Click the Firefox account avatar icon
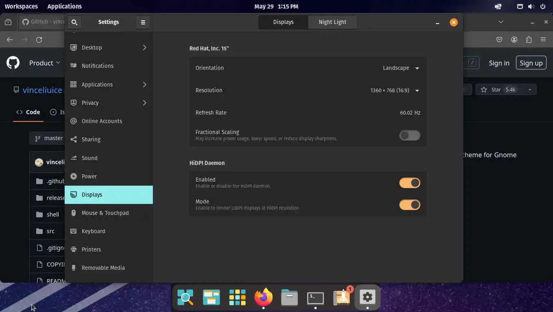 514,40
